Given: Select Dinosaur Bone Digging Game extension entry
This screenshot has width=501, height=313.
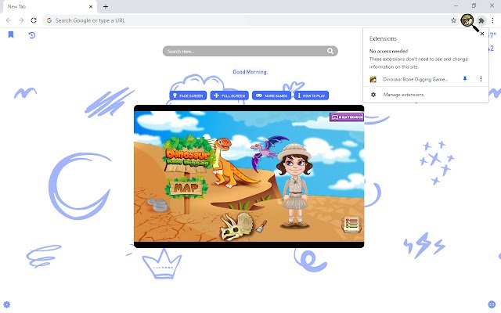Looking at the screenshot, I should pyautogui.click(x=415, y=79).
